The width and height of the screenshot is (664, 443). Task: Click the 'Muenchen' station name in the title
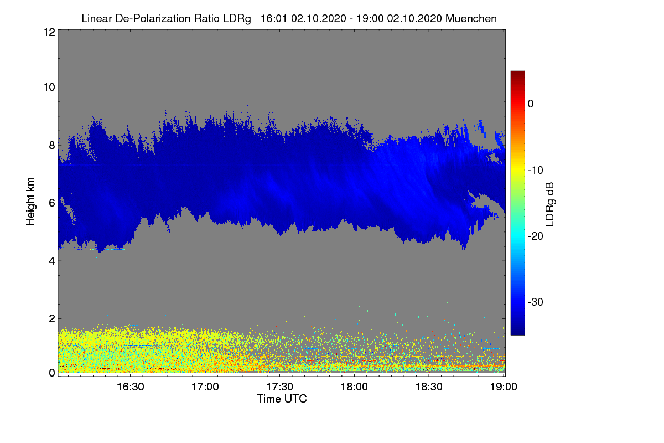(x=471, y=18)
